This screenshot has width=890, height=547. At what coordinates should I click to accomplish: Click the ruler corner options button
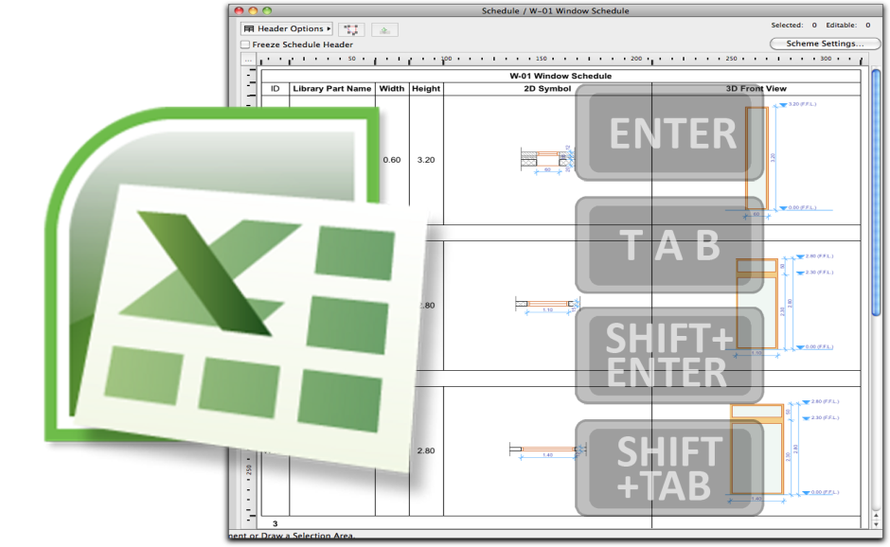(248, 60)
